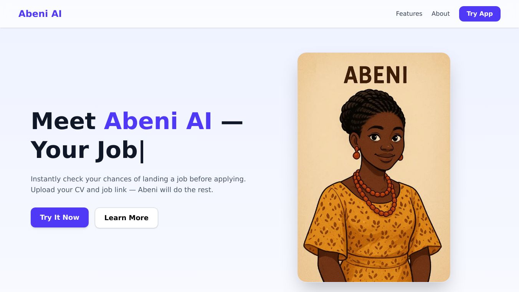Image resolution: width=519 pixels, height=292 pixels.
Task: Click the dash after the Abeni AI headline
Action: pyautogui.click(x=232, y=121)
